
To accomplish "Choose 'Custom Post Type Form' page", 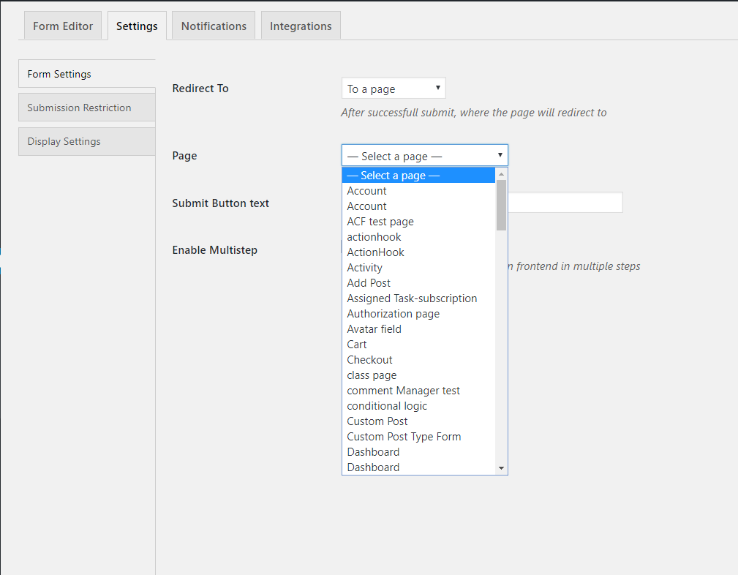I will [418, 437].
